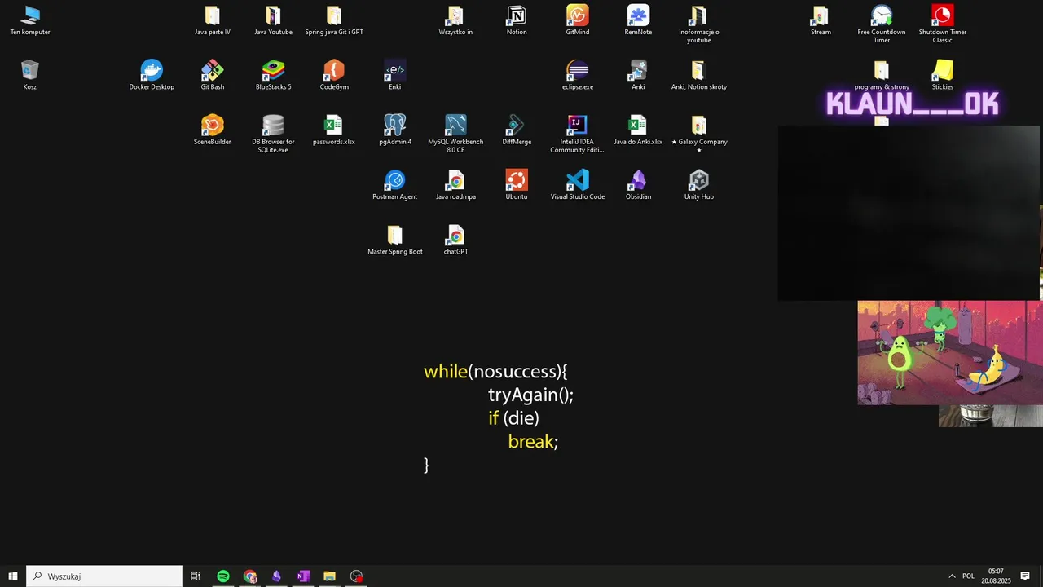Select the Free Countdown Timer shortcut
Screen dimensions: 1043x587
point(882,24)
